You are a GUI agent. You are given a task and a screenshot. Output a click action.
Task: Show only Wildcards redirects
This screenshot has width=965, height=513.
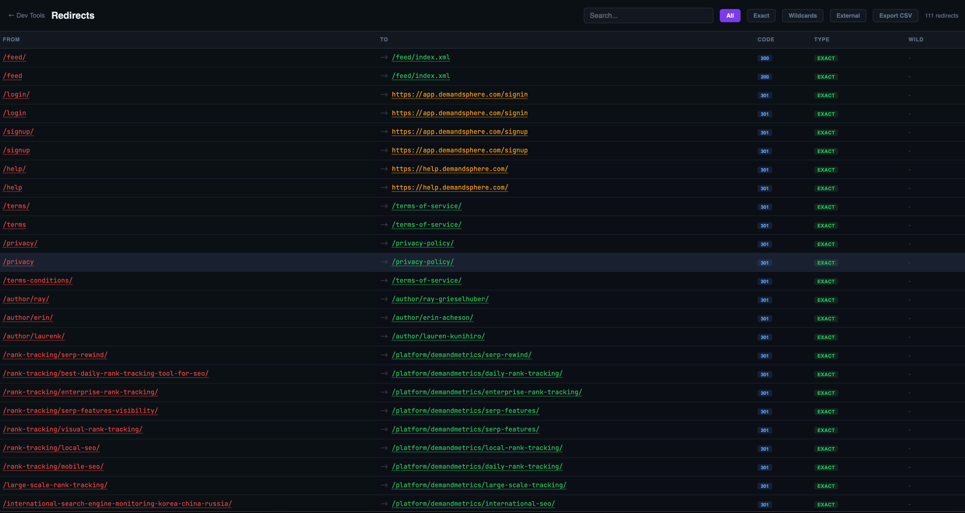pos(802,15)
